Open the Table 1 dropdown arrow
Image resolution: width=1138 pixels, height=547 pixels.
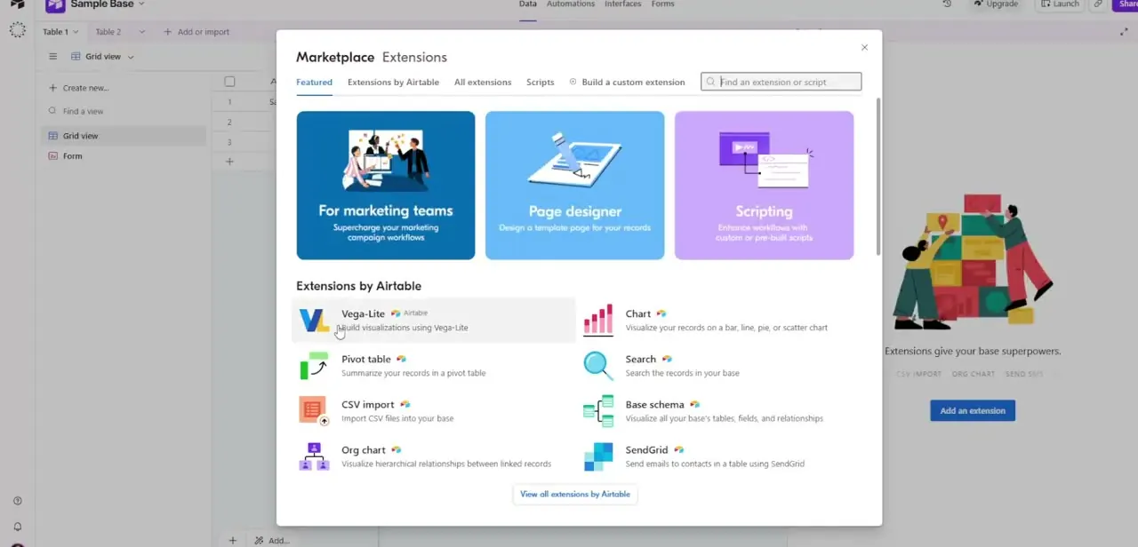[76, 32]
